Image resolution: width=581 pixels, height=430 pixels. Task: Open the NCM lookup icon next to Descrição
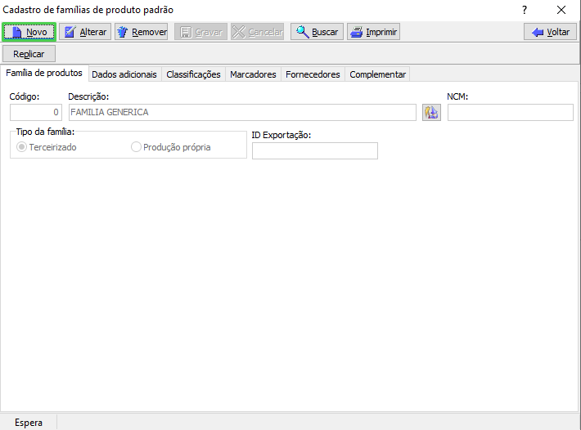tap(432, 112)
